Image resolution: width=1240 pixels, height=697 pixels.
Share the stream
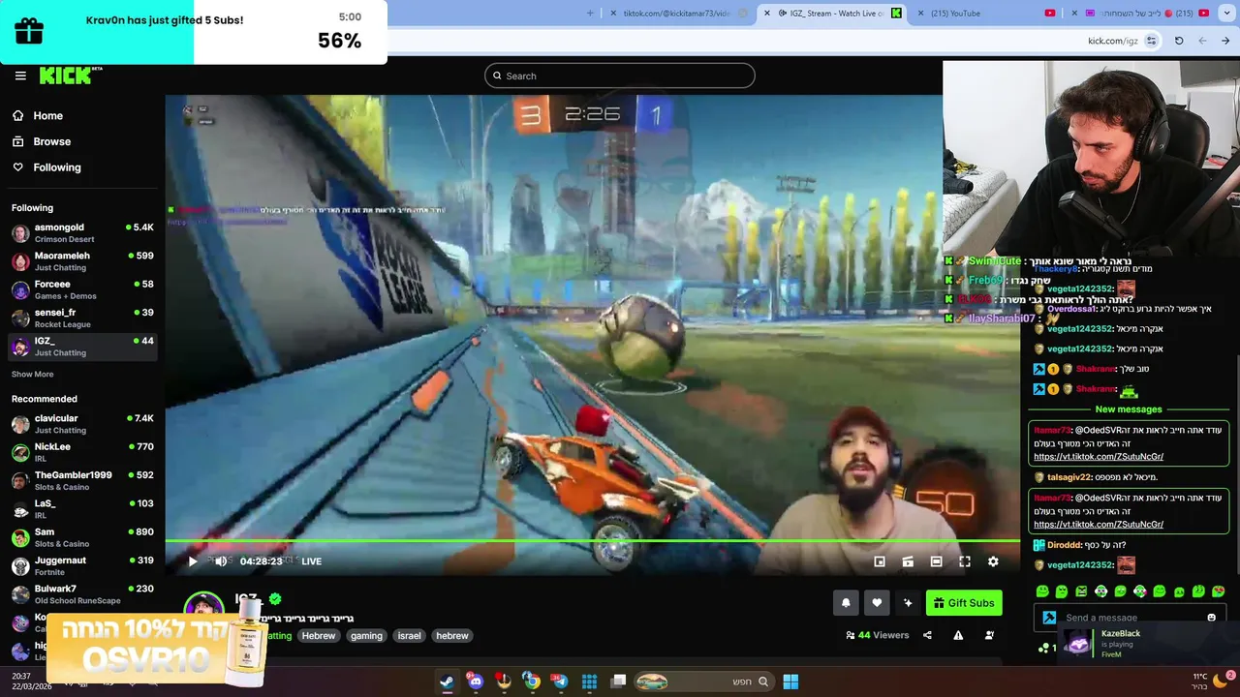tap(927, 635)
